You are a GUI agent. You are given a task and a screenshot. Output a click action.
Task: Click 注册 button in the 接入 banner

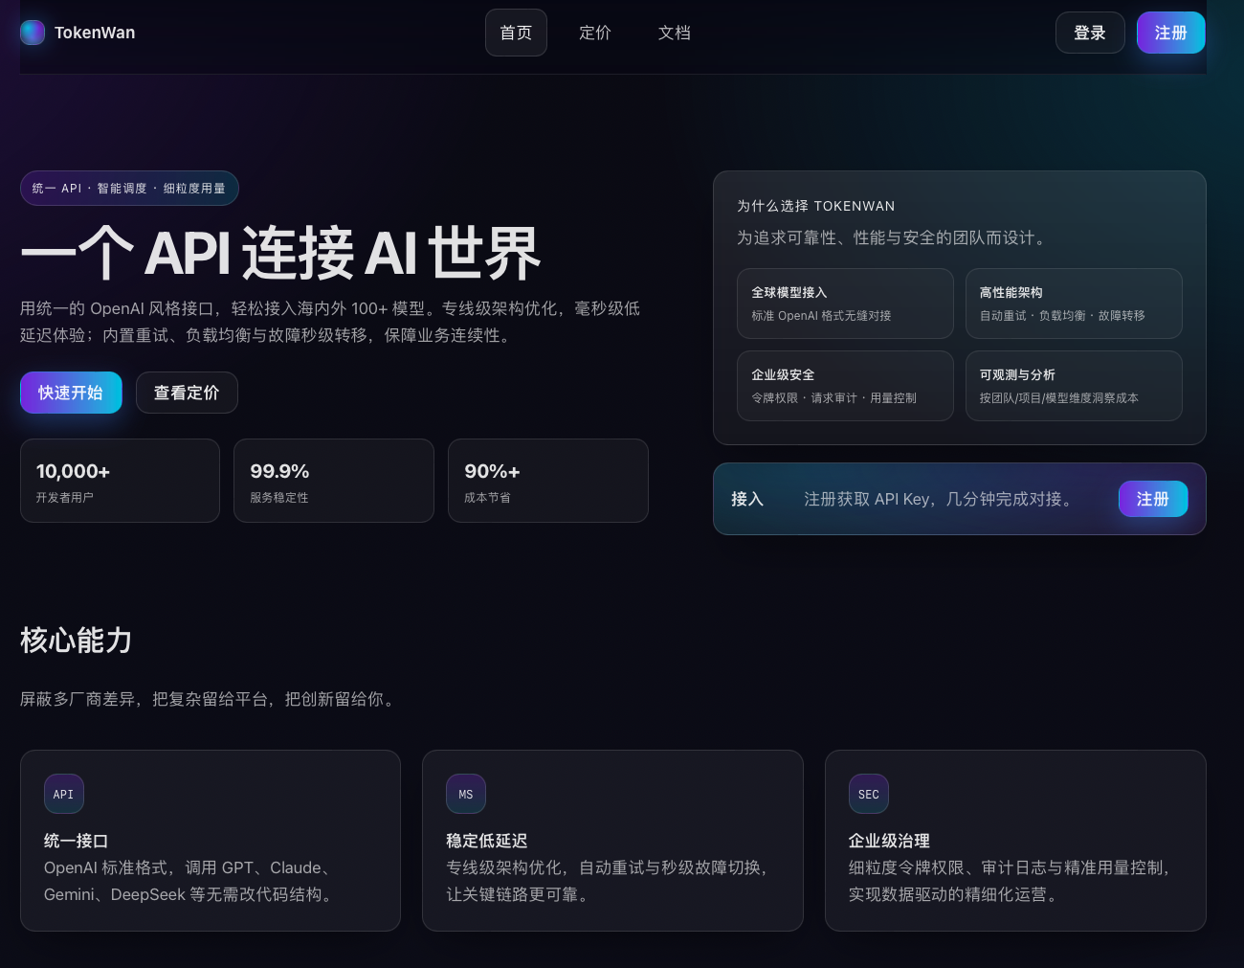(1153, 499)
